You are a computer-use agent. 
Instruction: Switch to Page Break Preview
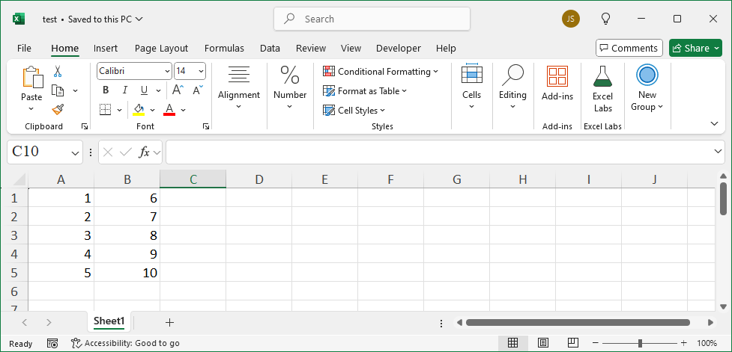[573, 344]
